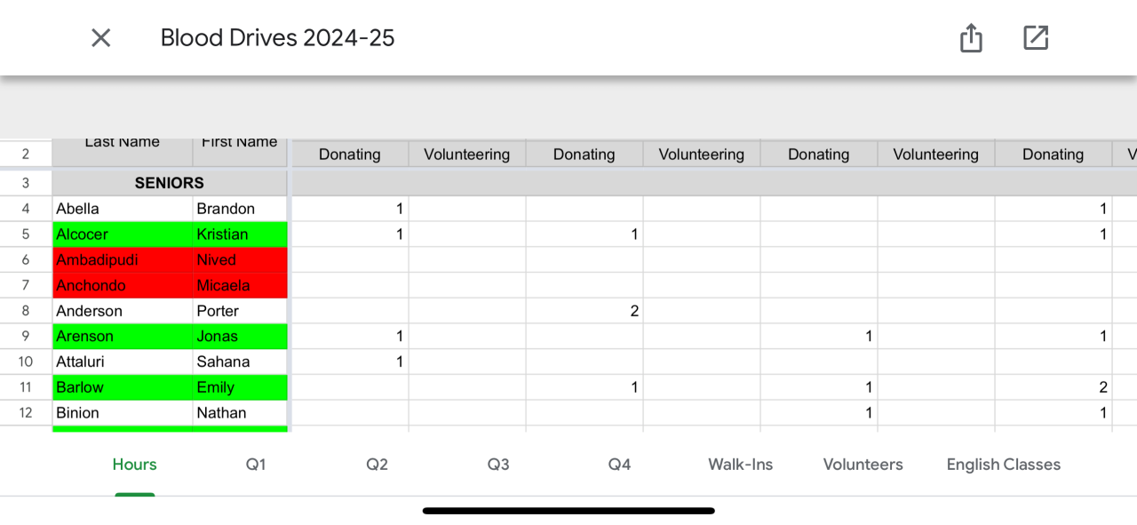Click the green Alcocer cell
Screen dimensions: 1137x525
[x=122, y=235]
